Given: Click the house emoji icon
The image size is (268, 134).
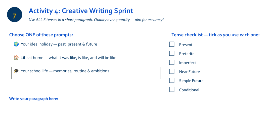Looking at the screenshot, I should (16, 58).
